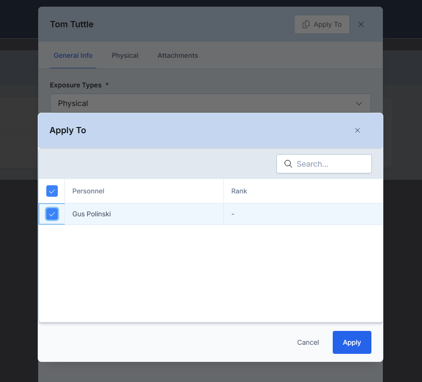The width and height of the screenshot is (422, 382).
Task: Click Cancel in Apply To modal
Action: (308, 342)
